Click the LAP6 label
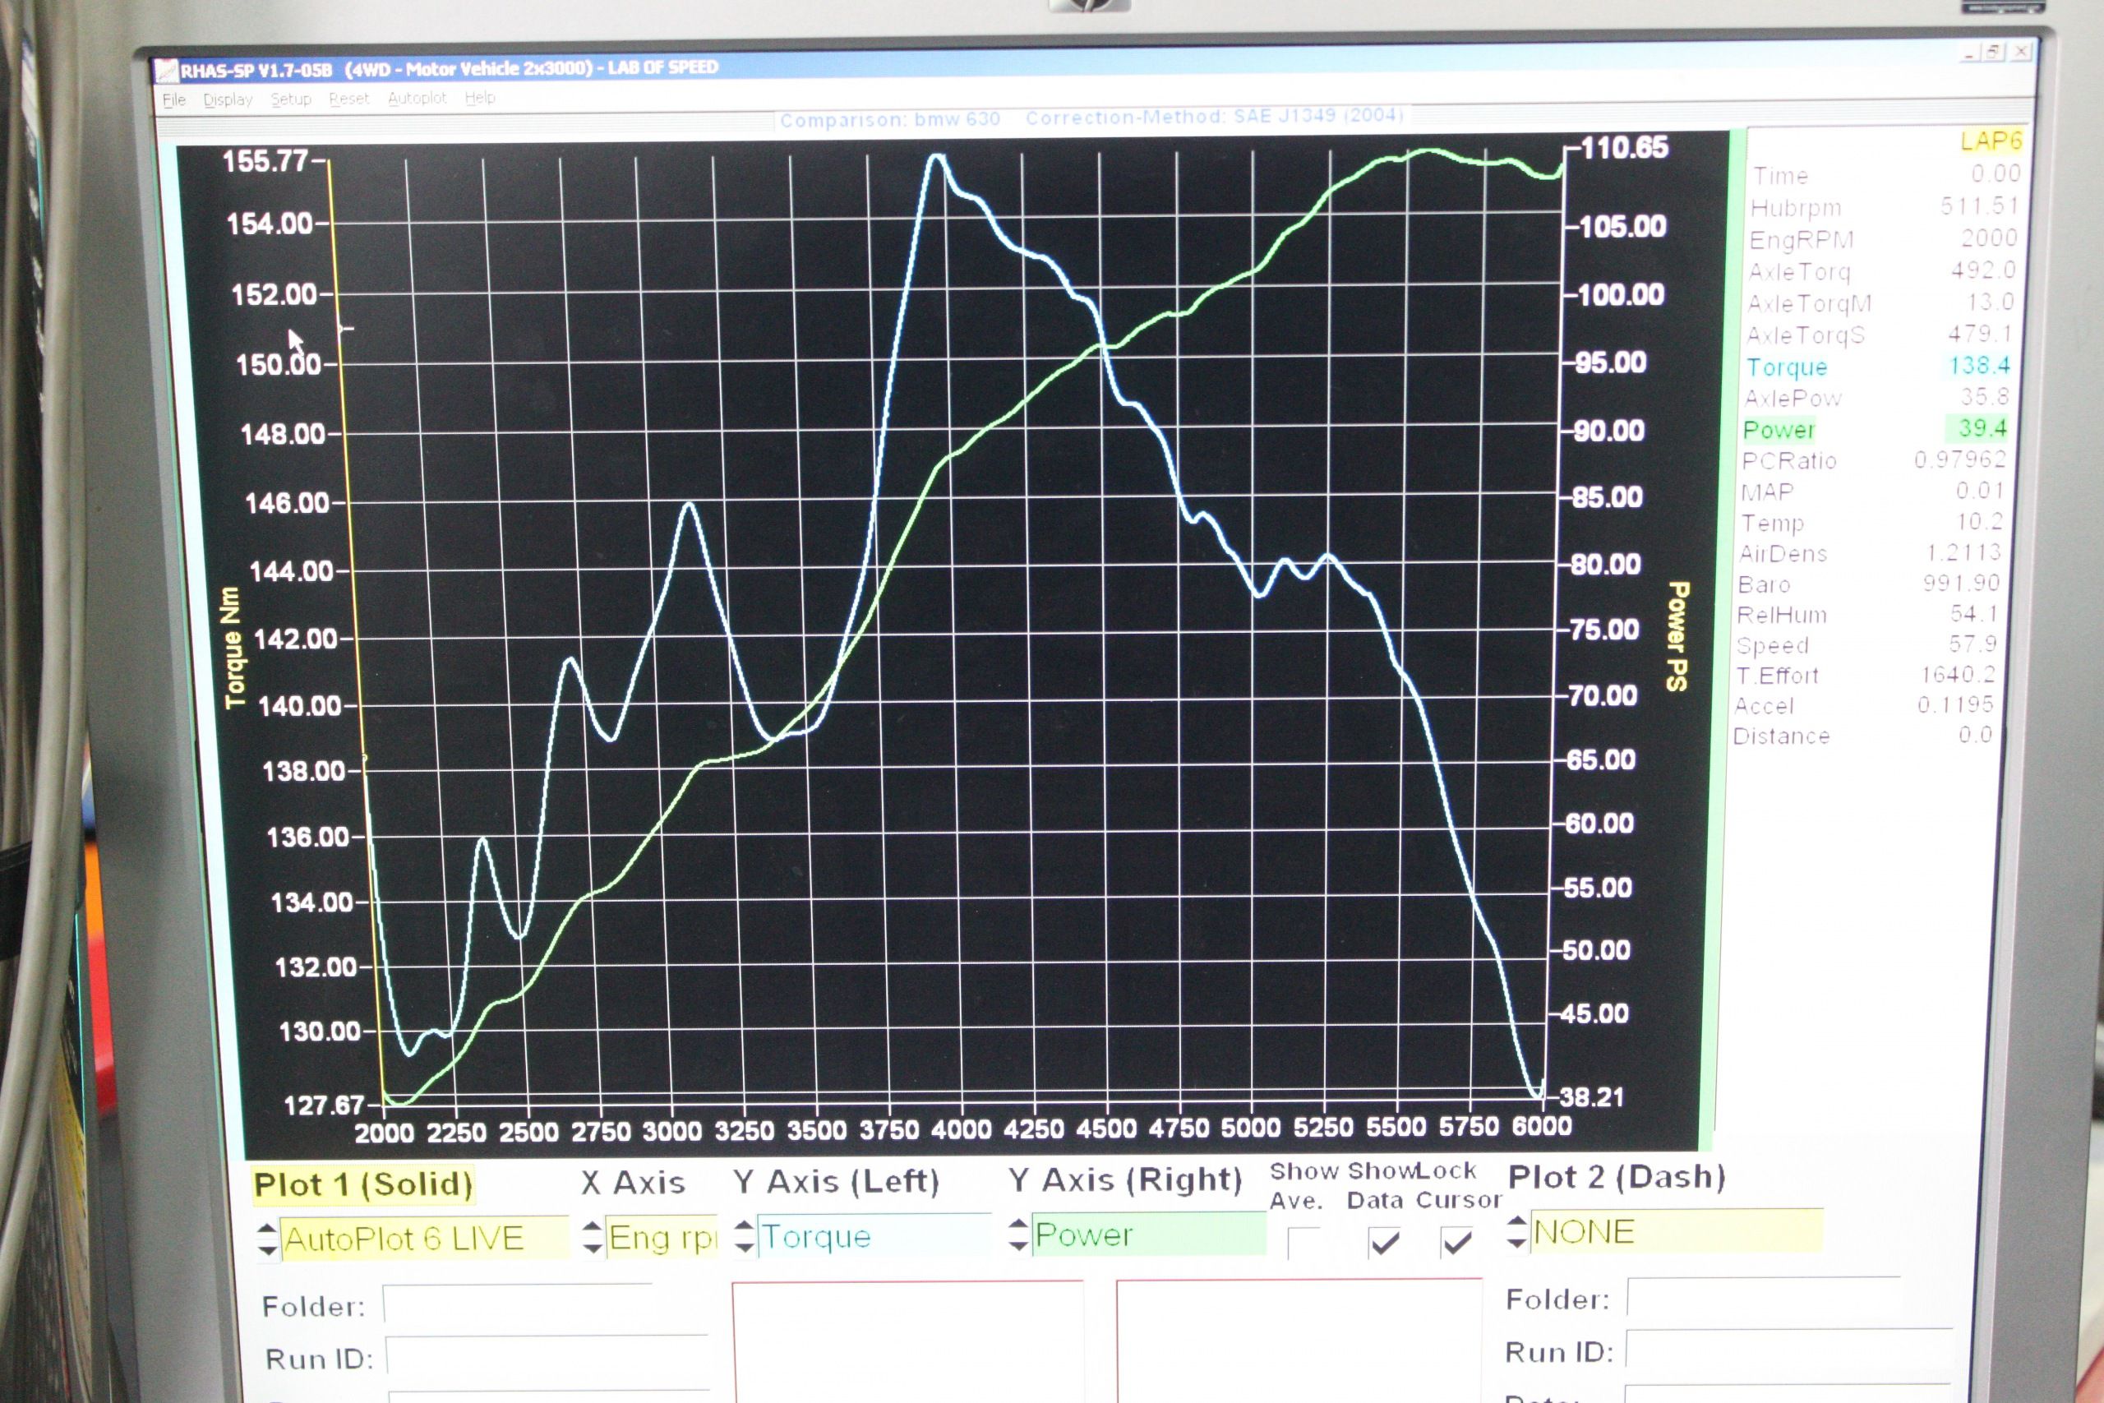 [1990, 141]
